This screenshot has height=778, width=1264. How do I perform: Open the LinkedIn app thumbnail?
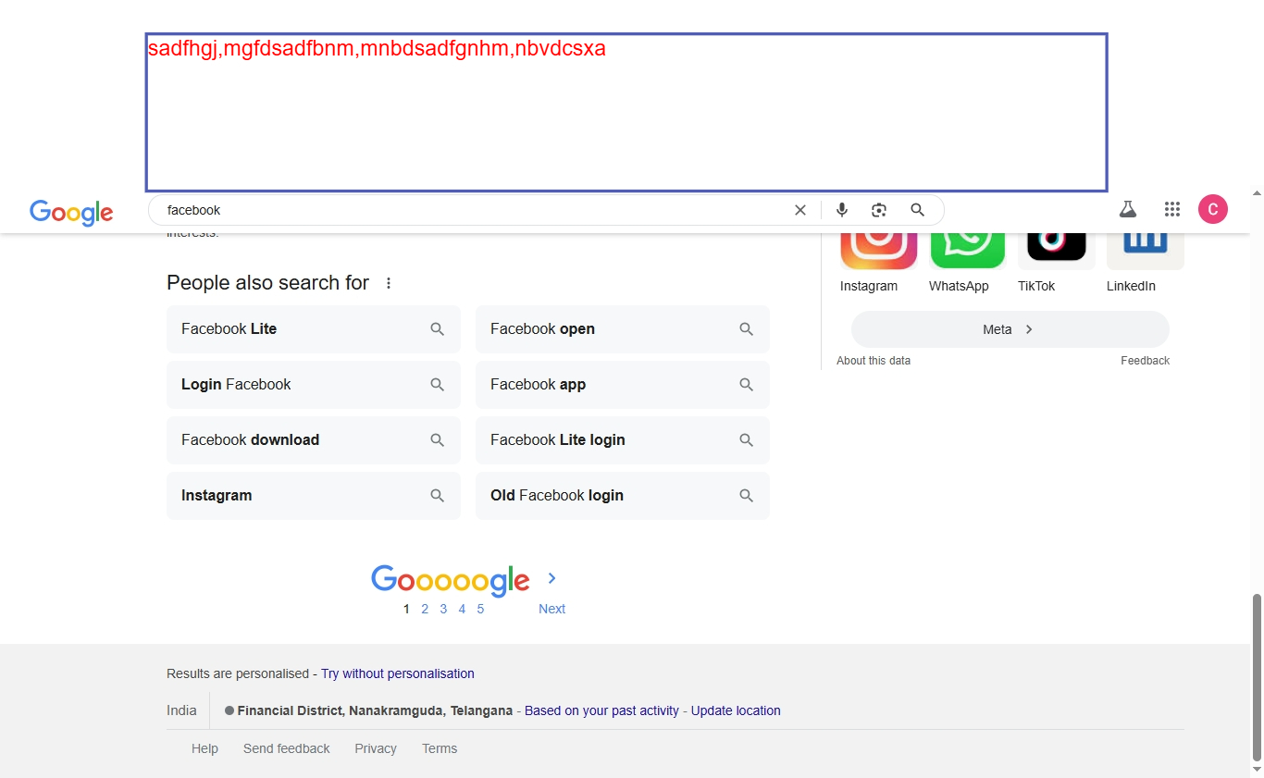1146,250
